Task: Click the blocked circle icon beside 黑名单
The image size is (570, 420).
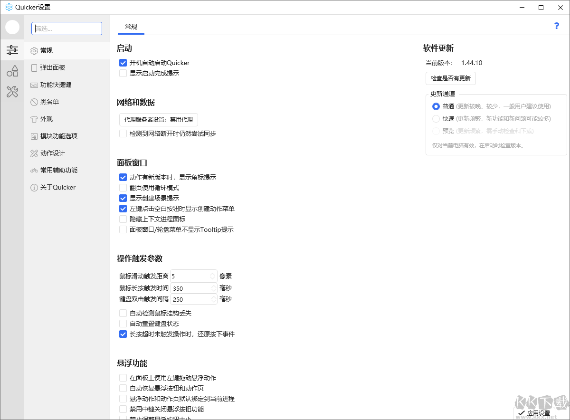Action: tap(34, 102)
